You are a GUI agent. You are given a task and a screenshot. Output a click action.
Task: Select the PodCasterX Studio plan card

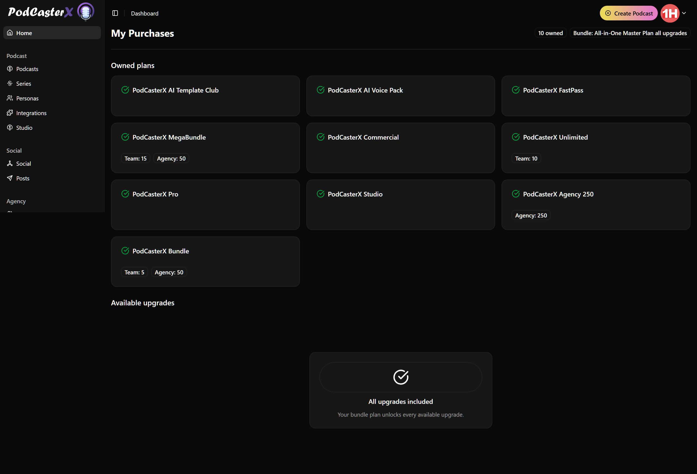click(400, 205)
